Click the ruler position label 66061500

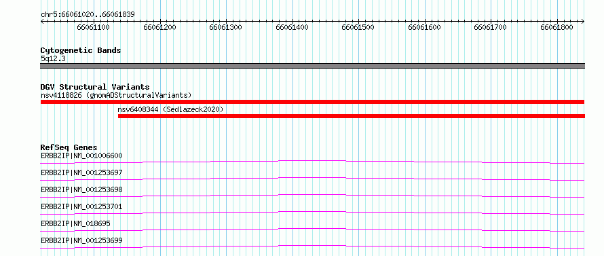(x=358, y=28)
